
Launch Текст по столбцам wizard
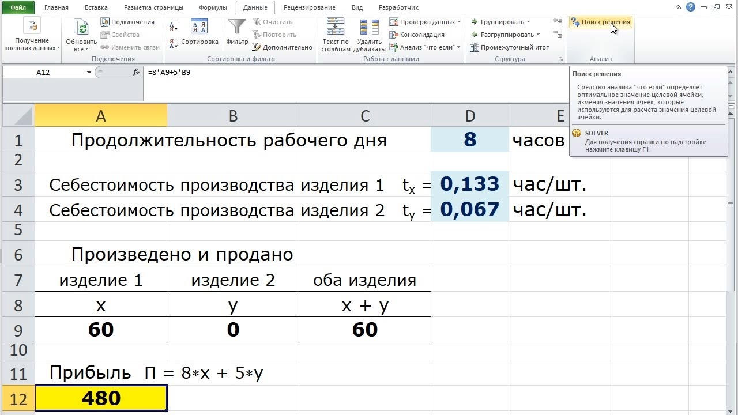pyautogui.click(x=336, y=35)
